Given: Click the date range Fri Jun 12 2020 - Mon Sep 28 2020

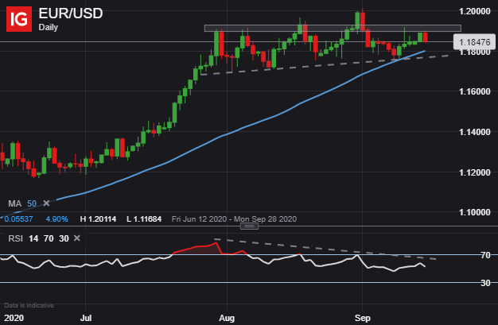Looking at the screenshot, I should click(234, 219).
